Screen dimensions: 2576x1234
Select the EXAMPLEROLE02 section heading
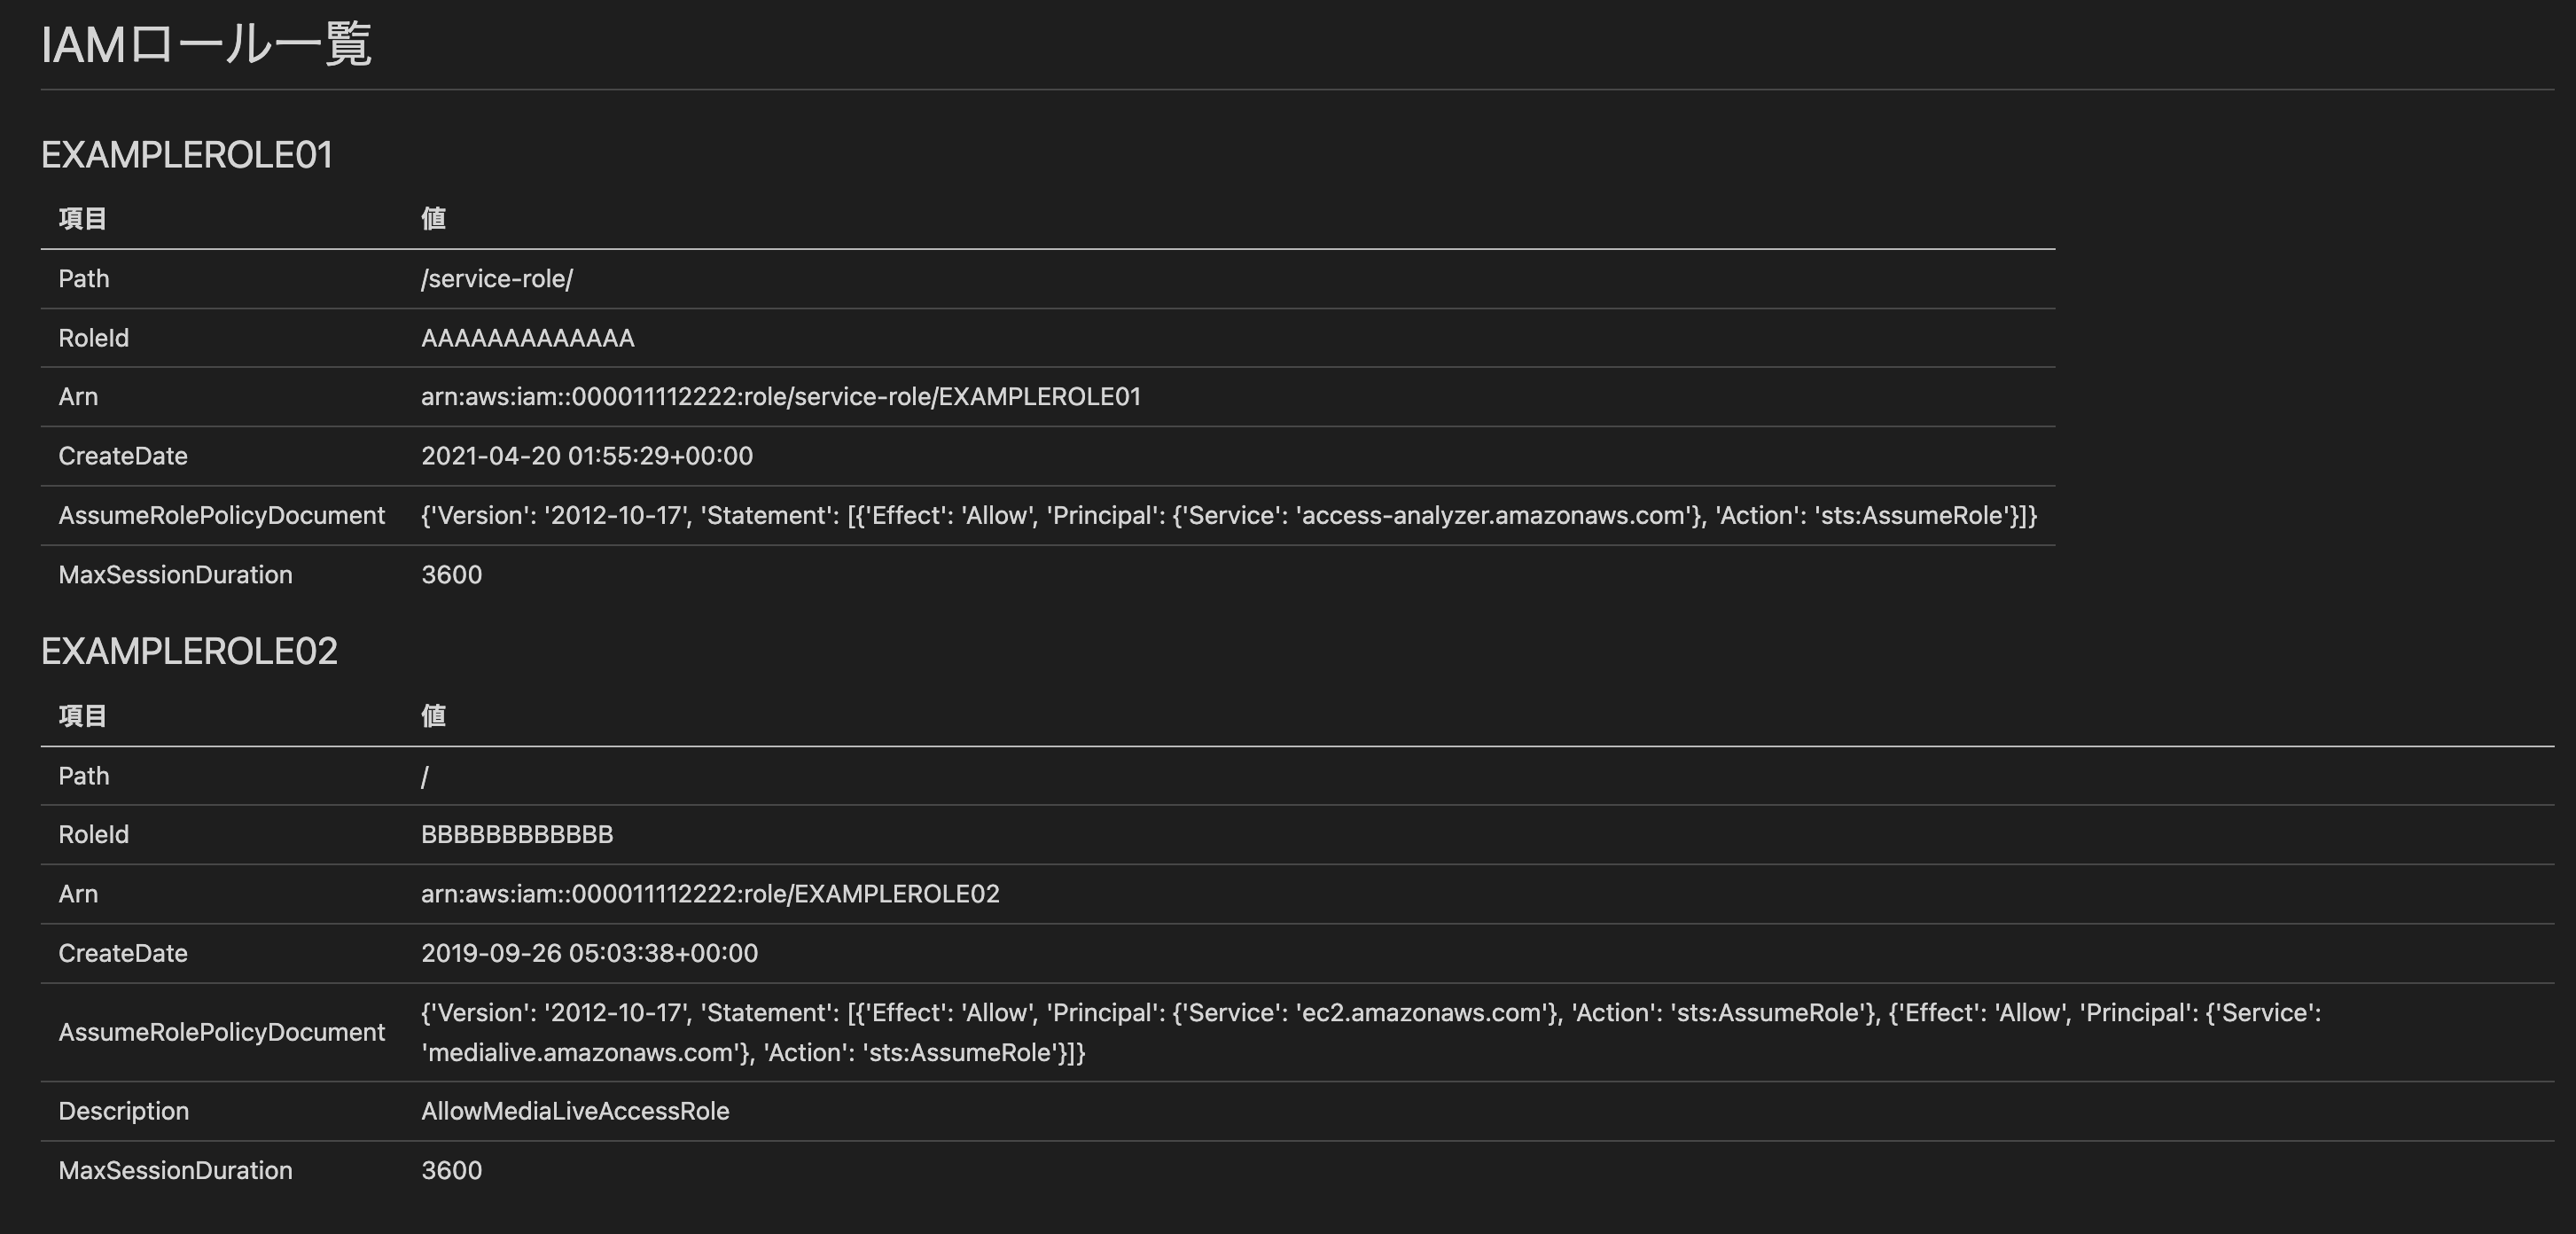189,651
